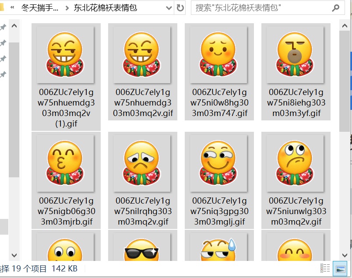Click the navigation pane scrollbar thumb
352x278 pixels.
pos(14,109)
